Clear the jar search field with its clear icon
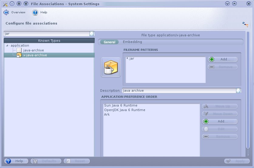 coord(92,34)
